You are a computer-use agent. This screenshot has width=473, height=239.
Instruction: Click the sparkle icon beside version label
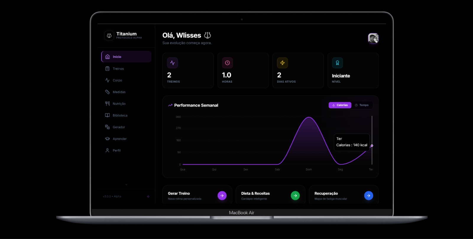(148, 197)
